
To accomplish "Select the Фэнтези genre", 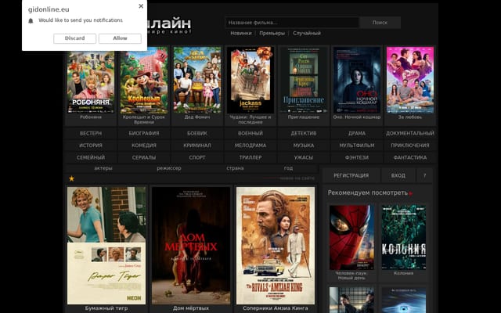I will point(357,157).
